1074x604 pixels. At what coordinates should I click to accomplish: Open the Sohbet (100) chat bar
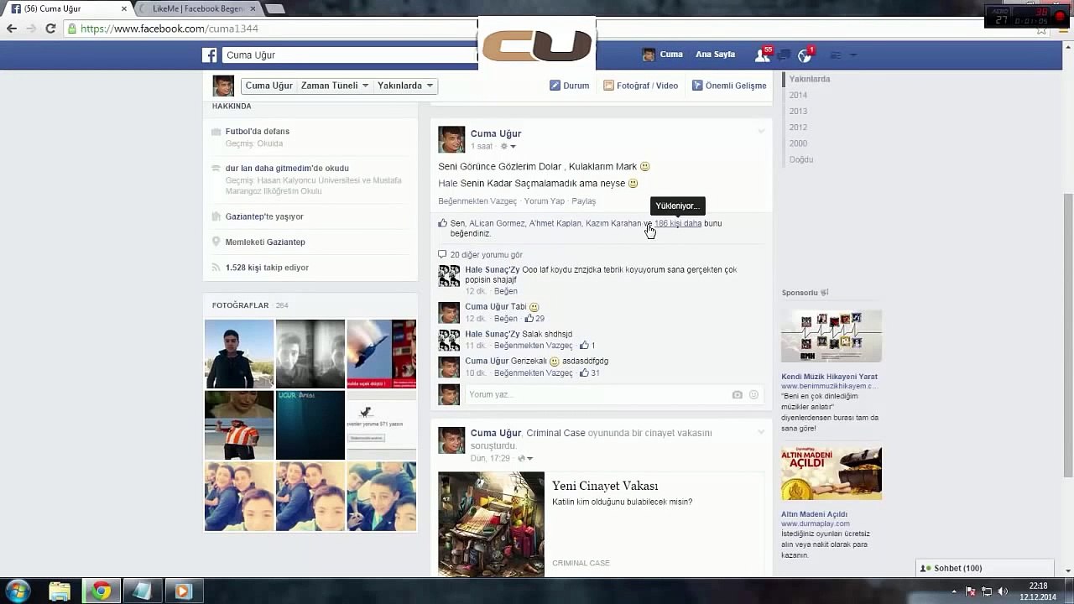coord(984,568)
